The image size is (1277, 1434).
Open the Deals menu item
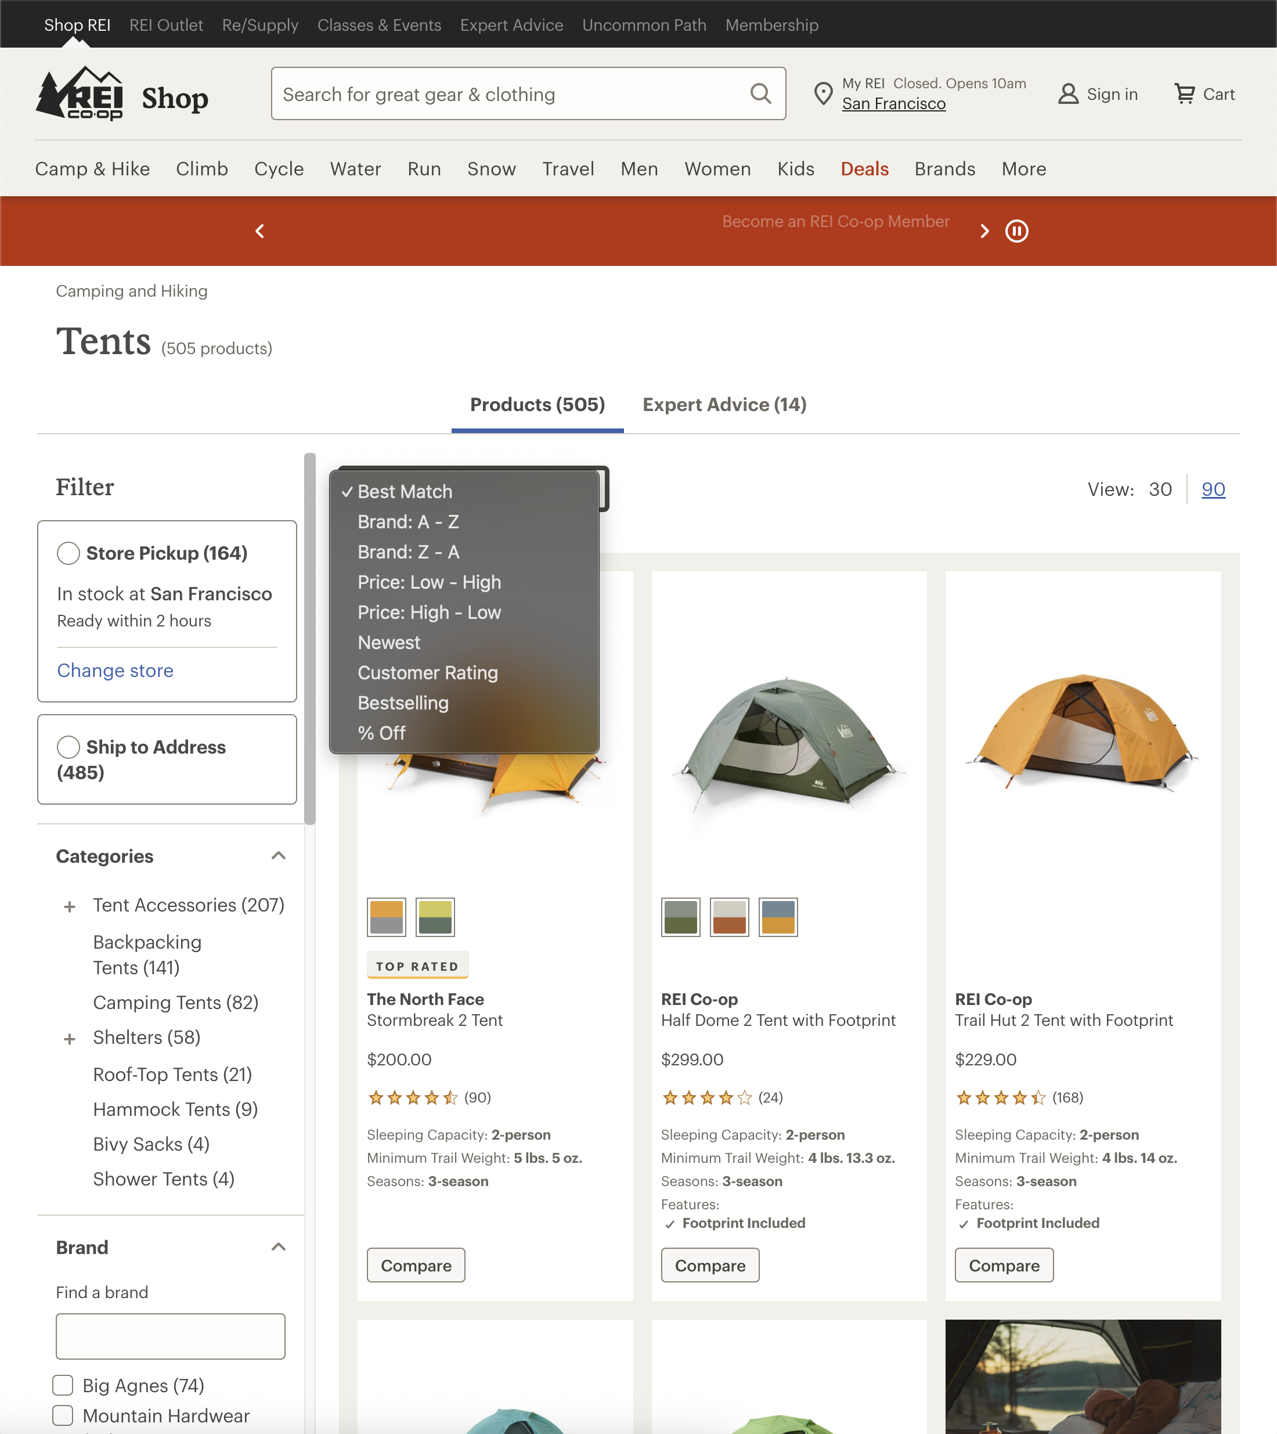(x=864, y=168)
